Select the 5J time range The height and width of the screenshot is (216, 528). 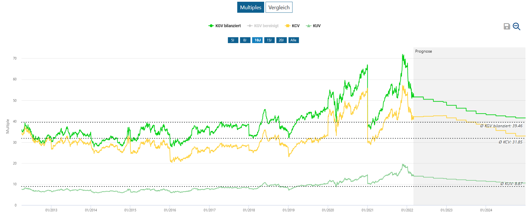(233, 40)
